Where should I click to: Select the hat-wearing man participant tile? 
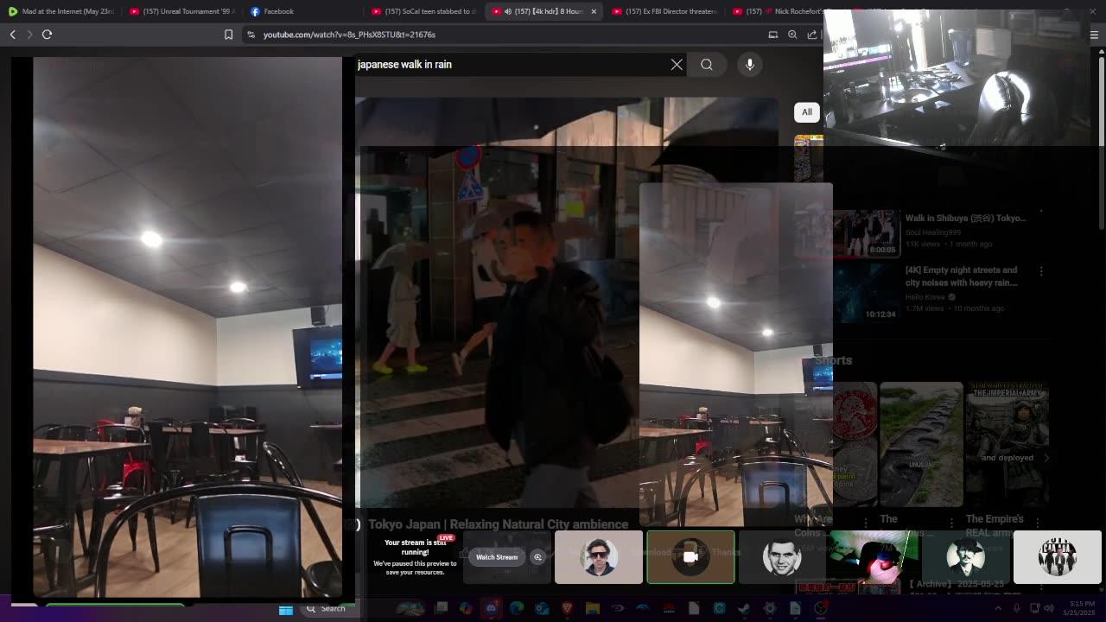pyautogui.click(x=965, y=557)
